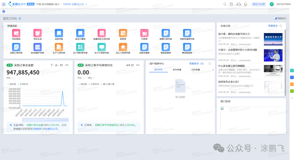The width and height of the screenshot is (294, 160).
Task: Toggle 正常区间 legend in 采购订单平均审核时长 chart
Action: (94, 84)
